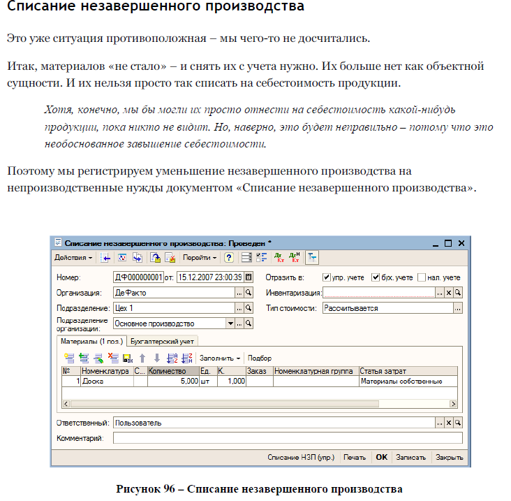Screen dimensions: 511x501
Task: Open Подразделение организации record with magnifier icon
Action: coord(249,324)
